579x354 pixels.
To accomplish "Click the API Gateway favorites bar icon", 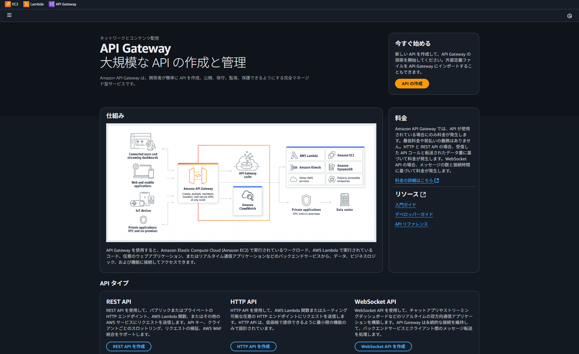I will coord(52,4).
